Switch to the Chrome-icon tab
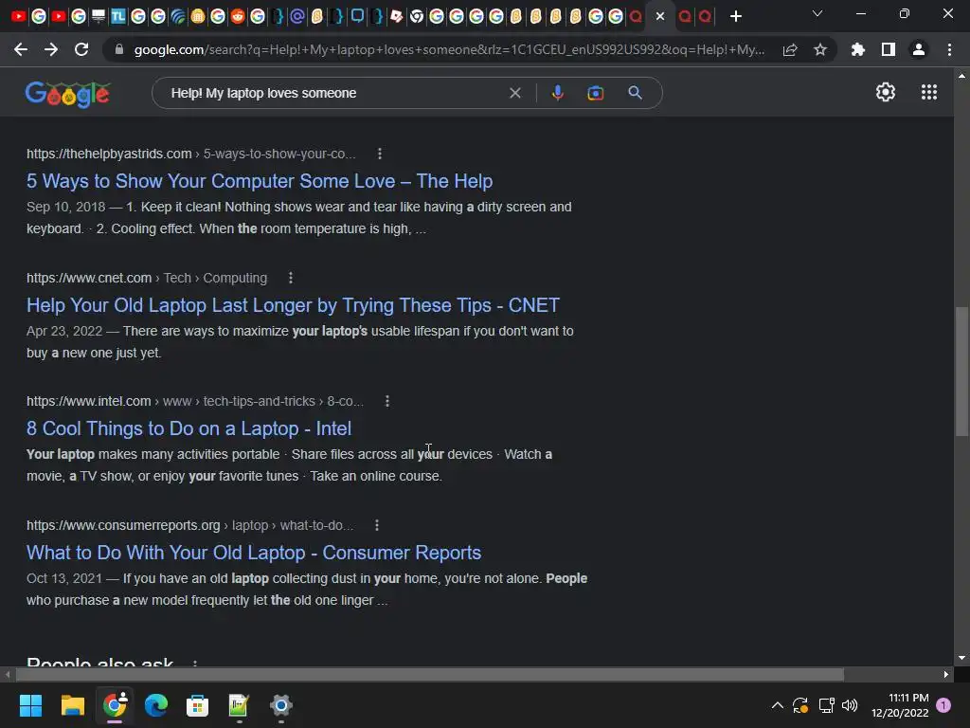The height and width of the screenshot is (728, 970). pos(417,17)
